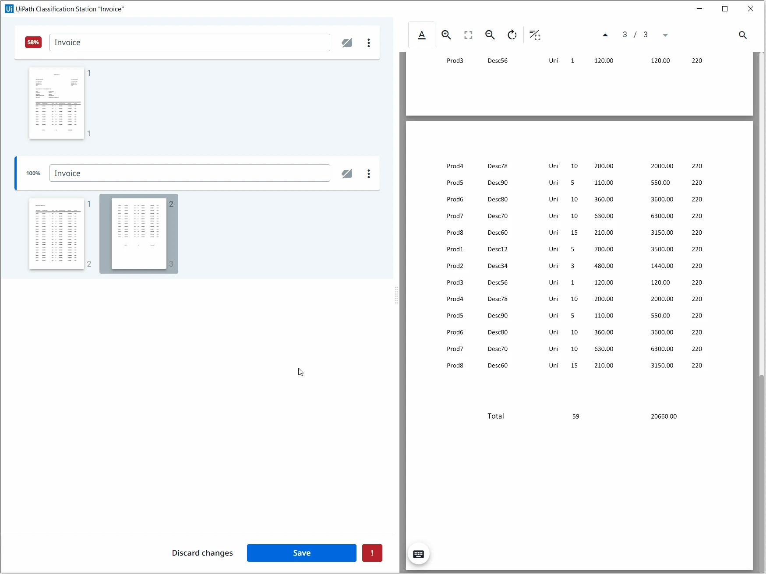This screenshot has width=766, height=574.
Task: Open options menu for the 100% Invoice
Action: [369, 173]
